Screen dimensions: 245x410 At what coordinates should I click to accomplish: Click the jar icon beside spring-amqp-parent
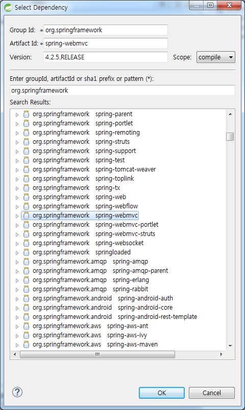tap(26, 271)
